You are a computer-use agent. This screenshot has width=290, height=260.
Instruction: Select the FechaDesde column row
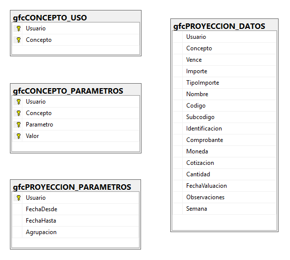[x=75, y=209]
